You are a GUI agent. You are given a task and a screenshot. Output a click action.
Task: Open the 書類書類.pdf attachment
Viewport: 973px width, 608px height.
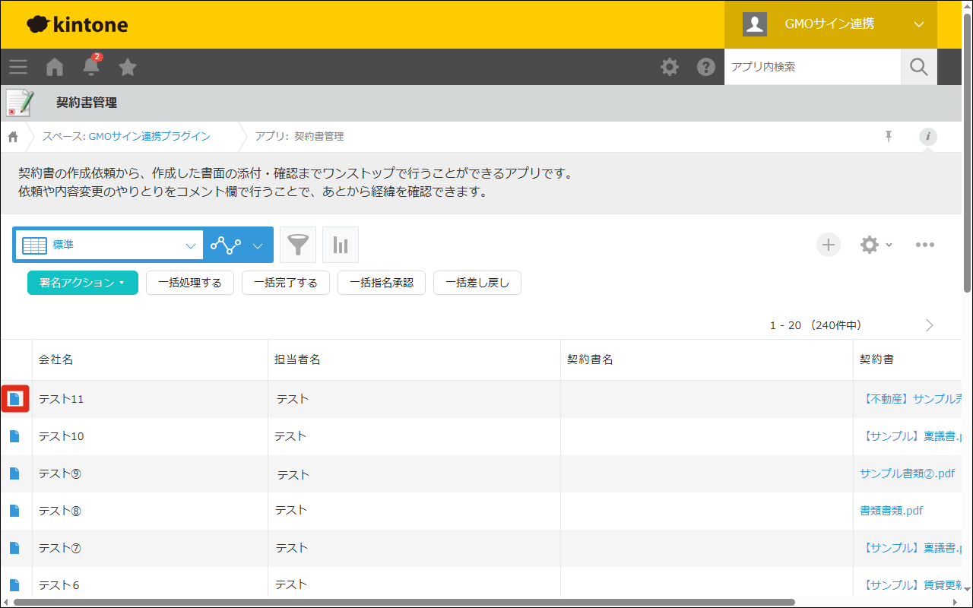click(891, 511)
